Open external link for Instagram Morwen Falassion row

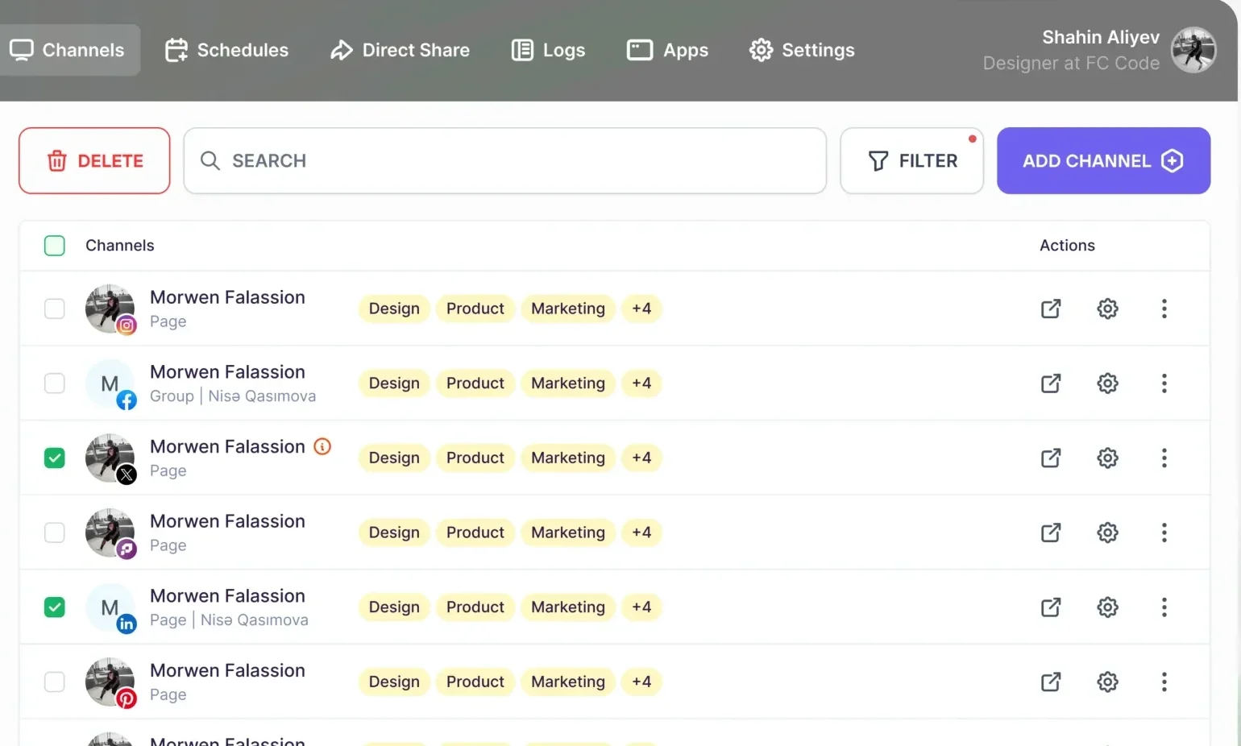click(x=1051, y=309)
